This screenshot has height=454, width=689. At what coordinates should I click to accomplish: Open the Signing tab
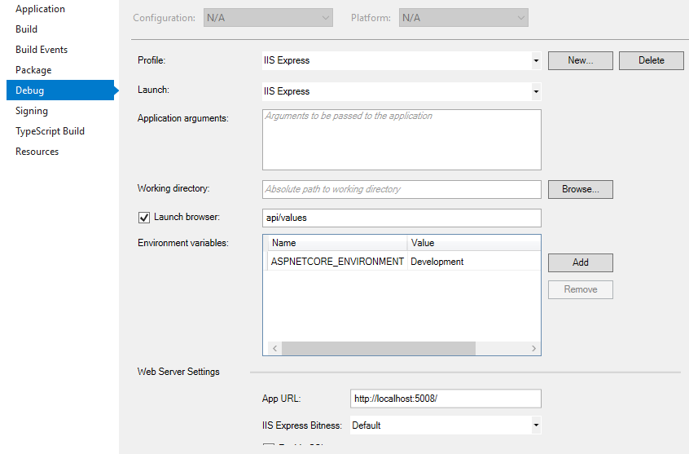pyautogui.click(x=32, y=111)
